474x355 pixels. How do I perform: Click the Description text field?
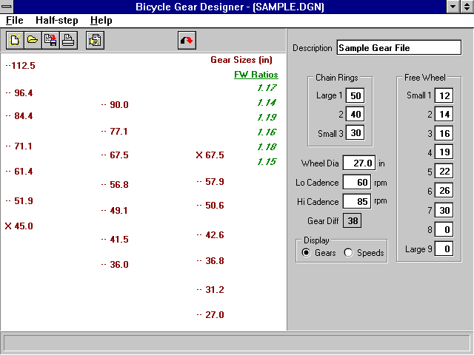coord(398,47)
